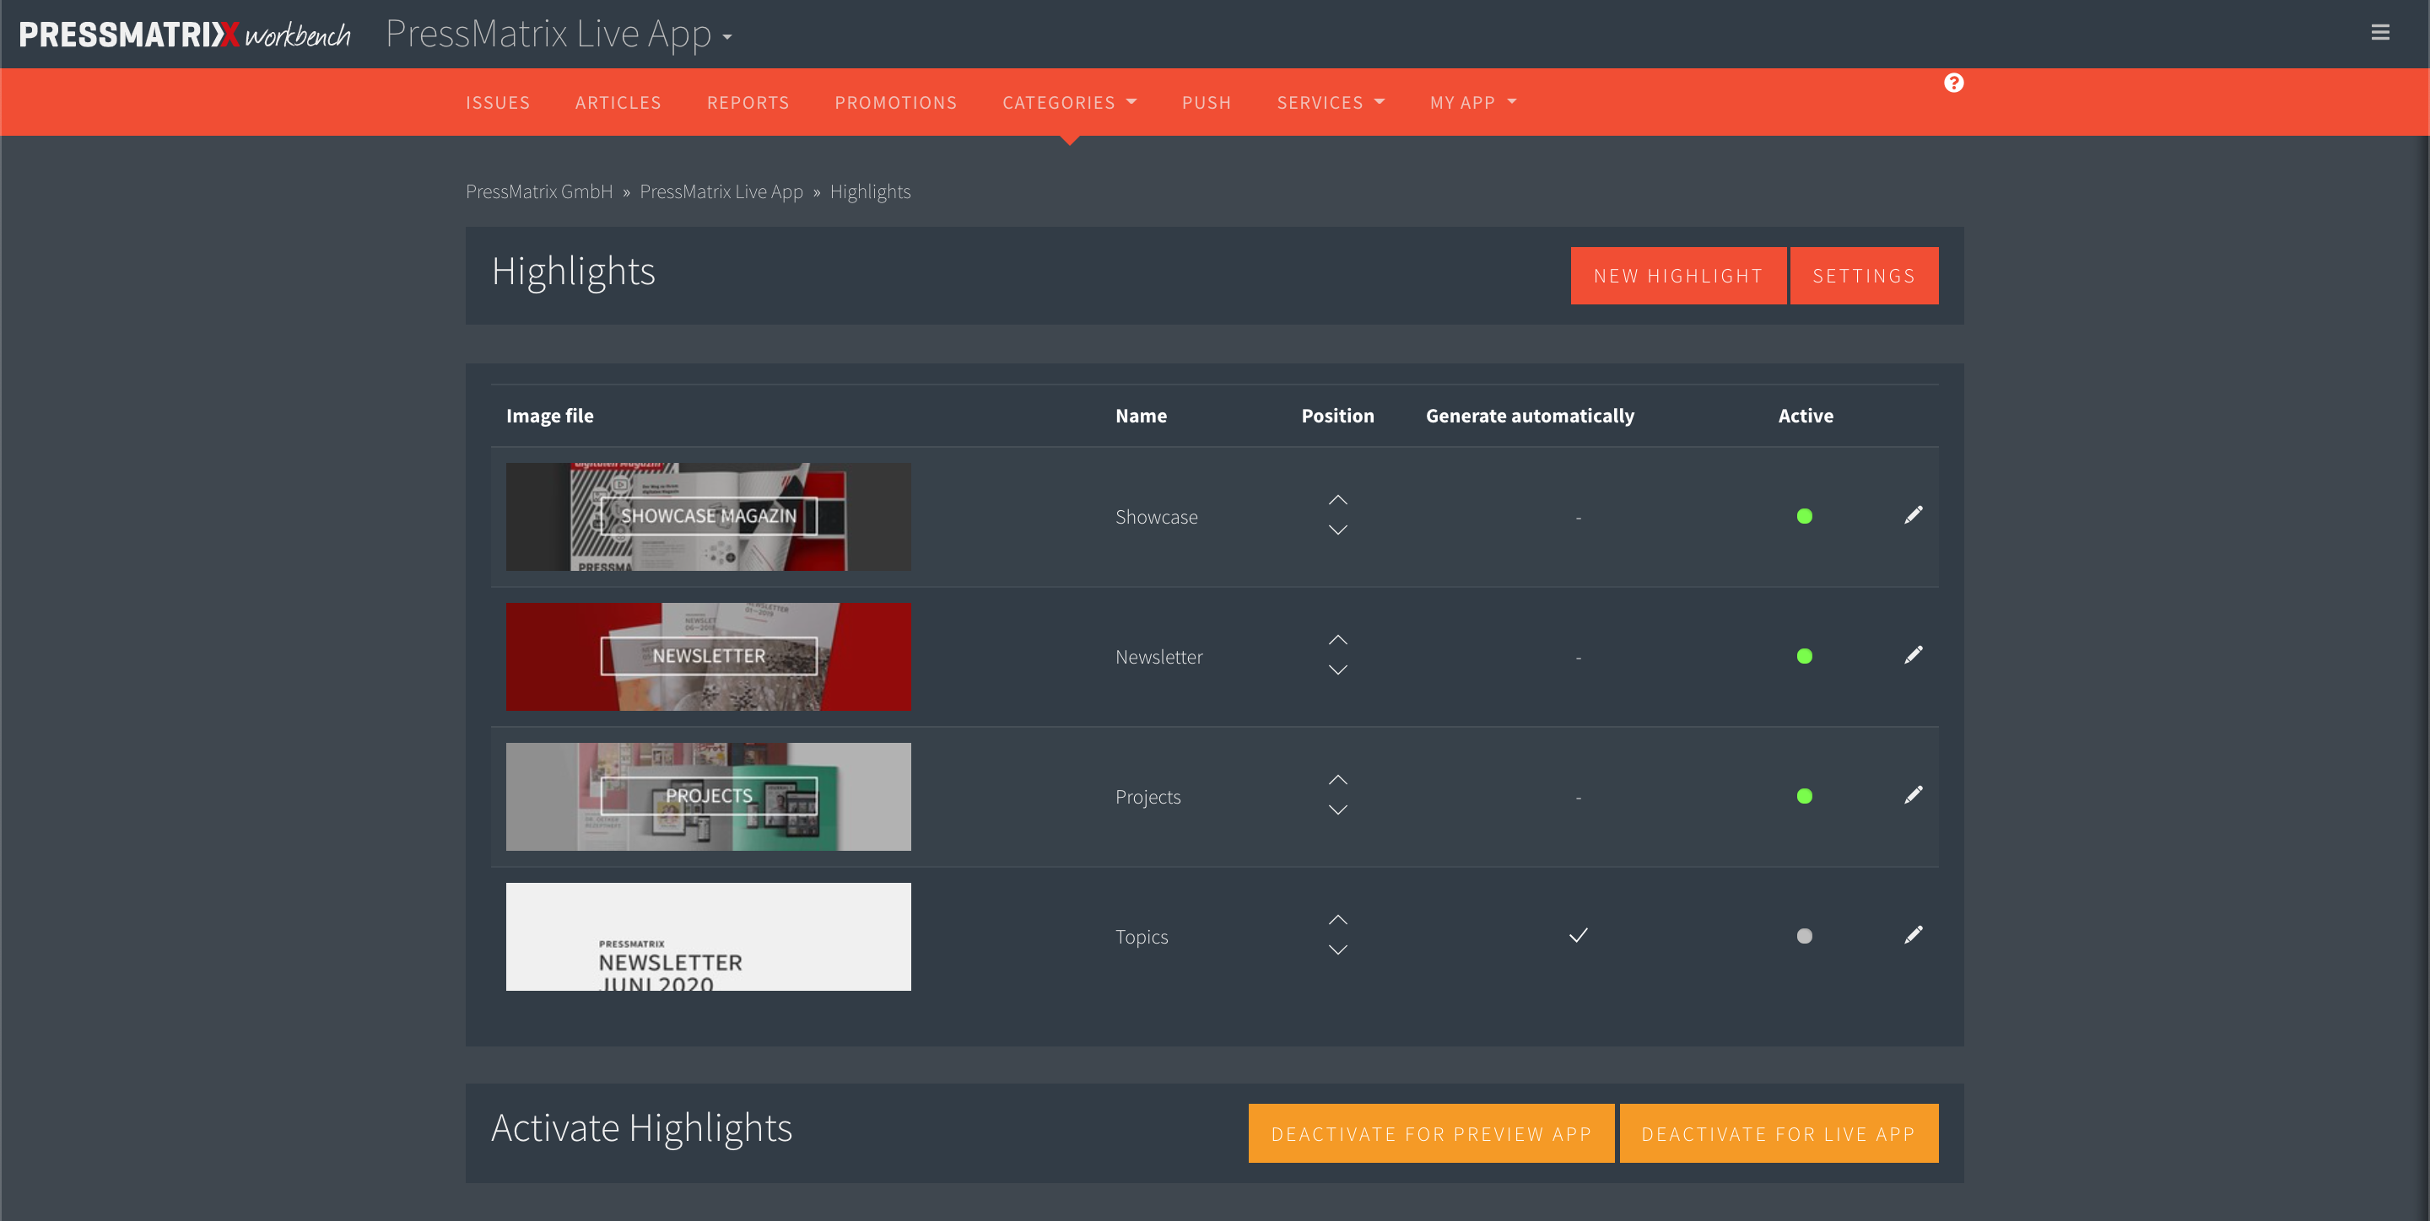Go to the Issues section
Image resolution: width=2430 pixels, height=1221 pixels.
[x=497, y=102]
